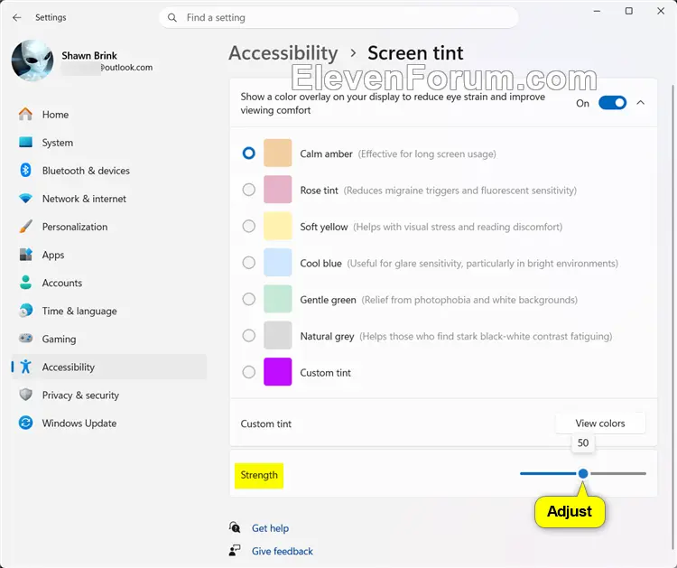Click the Cool blue swatch

click(x=278, y=262)
